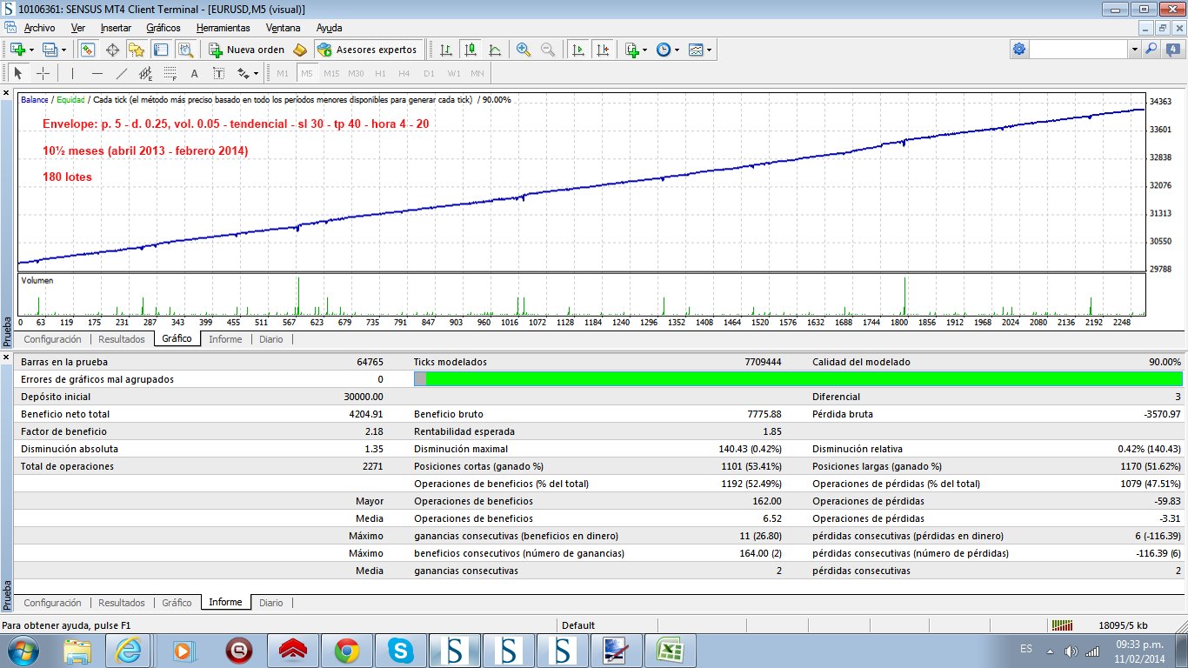Select the M15 timeframe button
Image resolution: width=1188 pixels, height=668 pixels.
click(x=331, y=73)
